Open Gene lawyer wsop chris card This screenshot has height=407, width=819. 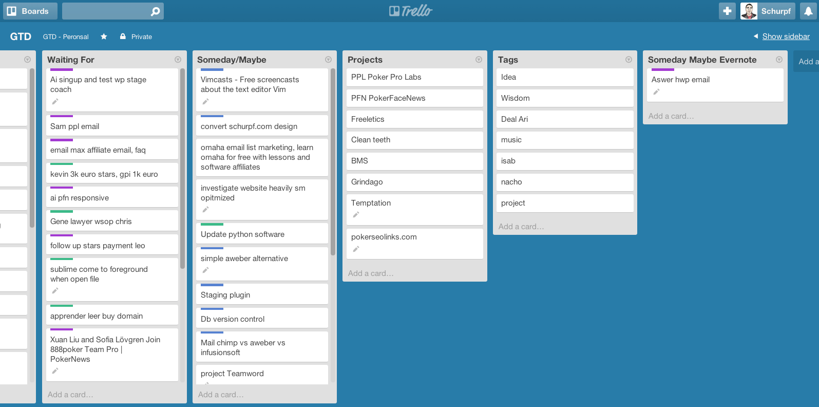(112, 220)
